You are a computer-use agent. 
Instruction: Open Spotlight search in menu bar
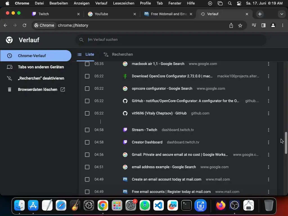(x=229, y=3)
